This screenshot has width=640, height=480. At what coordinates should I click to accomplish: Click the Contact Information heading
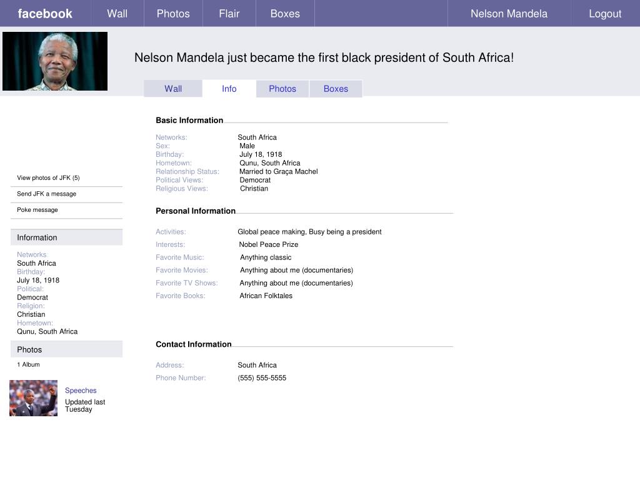[x=194, y=344]
